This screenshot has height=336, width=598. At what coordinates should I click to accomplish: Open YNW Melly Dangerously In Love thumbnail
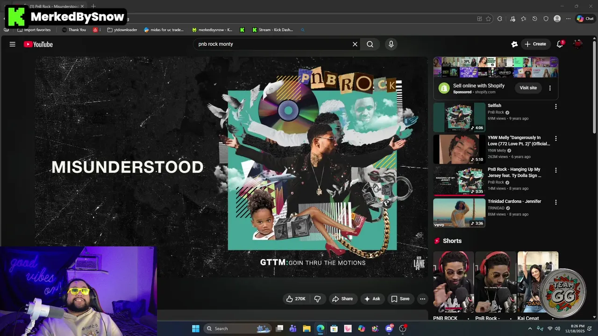coord(459,149)
